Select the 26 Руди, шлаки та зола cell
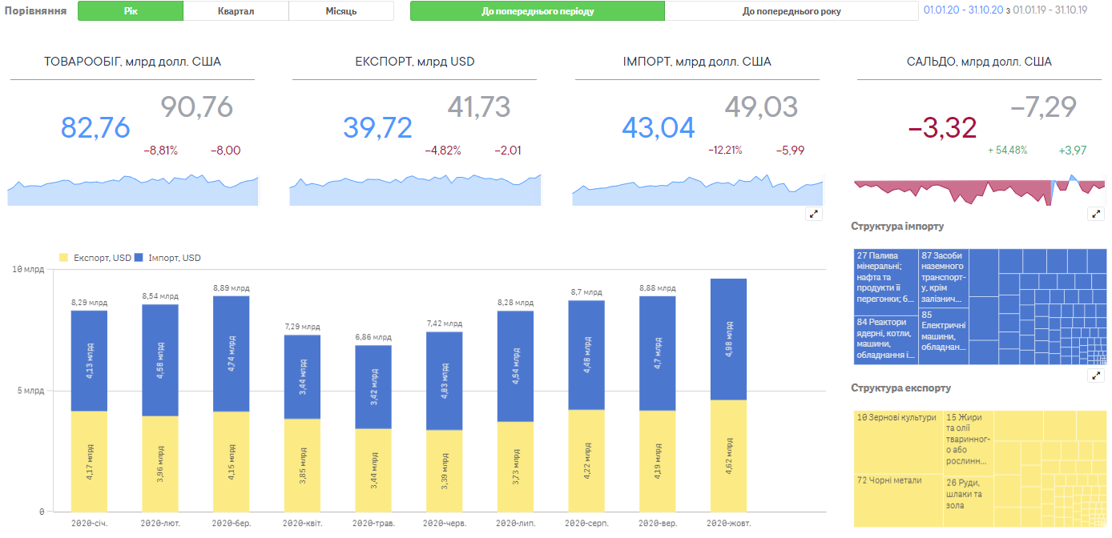 (x=969, y=500)
